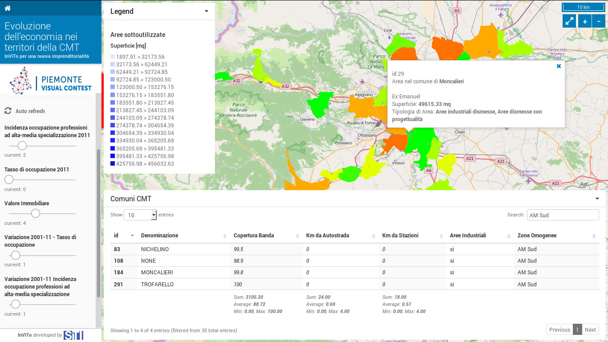
Task: Click the Auto refresh icon
Action: click(x=8, y=111)
